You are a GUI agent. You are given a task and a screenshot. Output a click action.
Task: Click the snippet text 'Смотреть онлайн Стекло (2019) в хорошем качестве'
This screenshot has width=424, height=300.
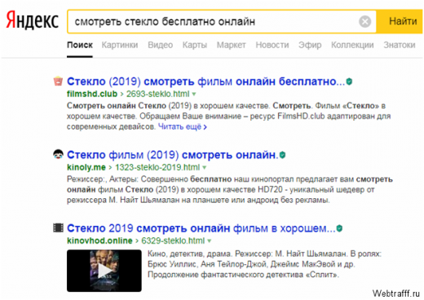[x=168, y=106]
